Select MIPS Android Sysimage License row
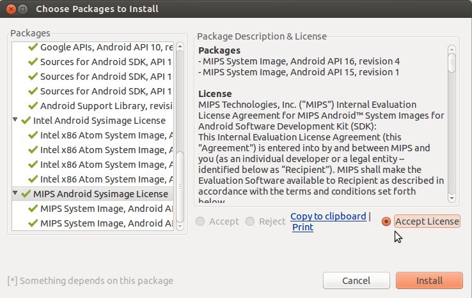Viewport: 472px width, 298px height. tap(93, 194)
